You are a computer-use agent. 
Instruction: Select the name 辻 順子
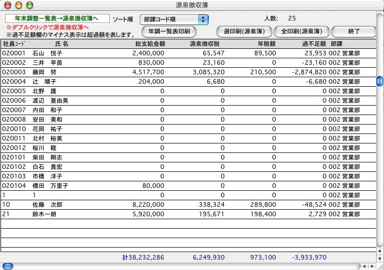coord(44,82)
